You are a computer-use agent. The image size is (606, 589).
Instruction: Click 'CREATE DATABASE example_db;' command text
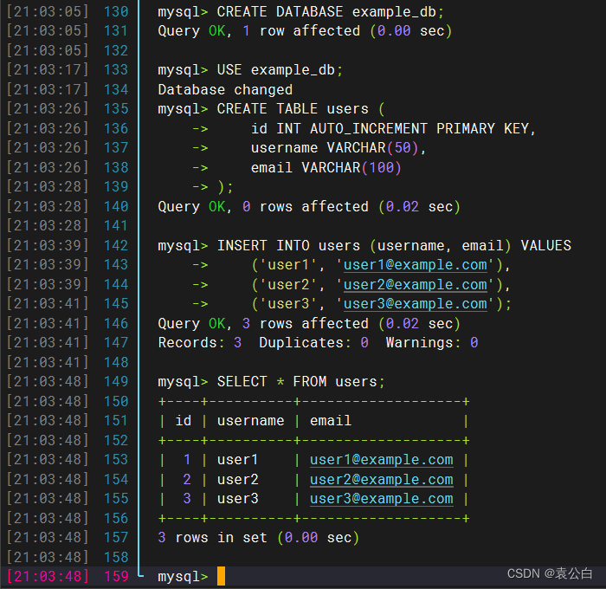click(x=331, y=11)
